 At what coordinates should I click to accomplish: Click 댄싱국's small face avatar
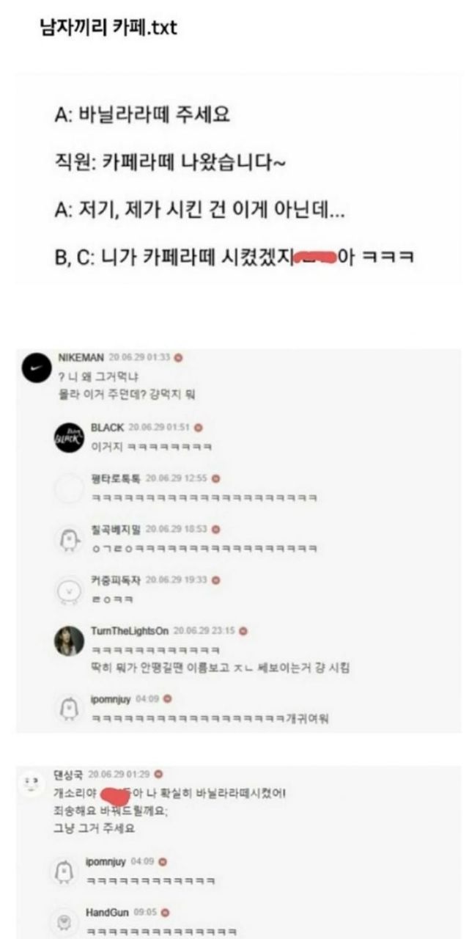(30, 783)
